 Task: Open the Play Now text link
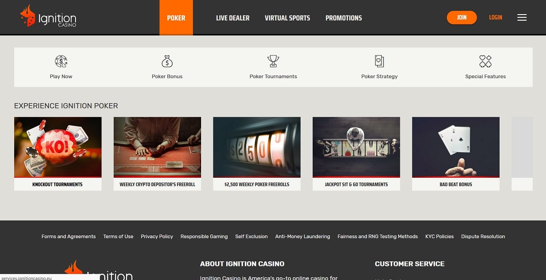(x=61, y=76)
